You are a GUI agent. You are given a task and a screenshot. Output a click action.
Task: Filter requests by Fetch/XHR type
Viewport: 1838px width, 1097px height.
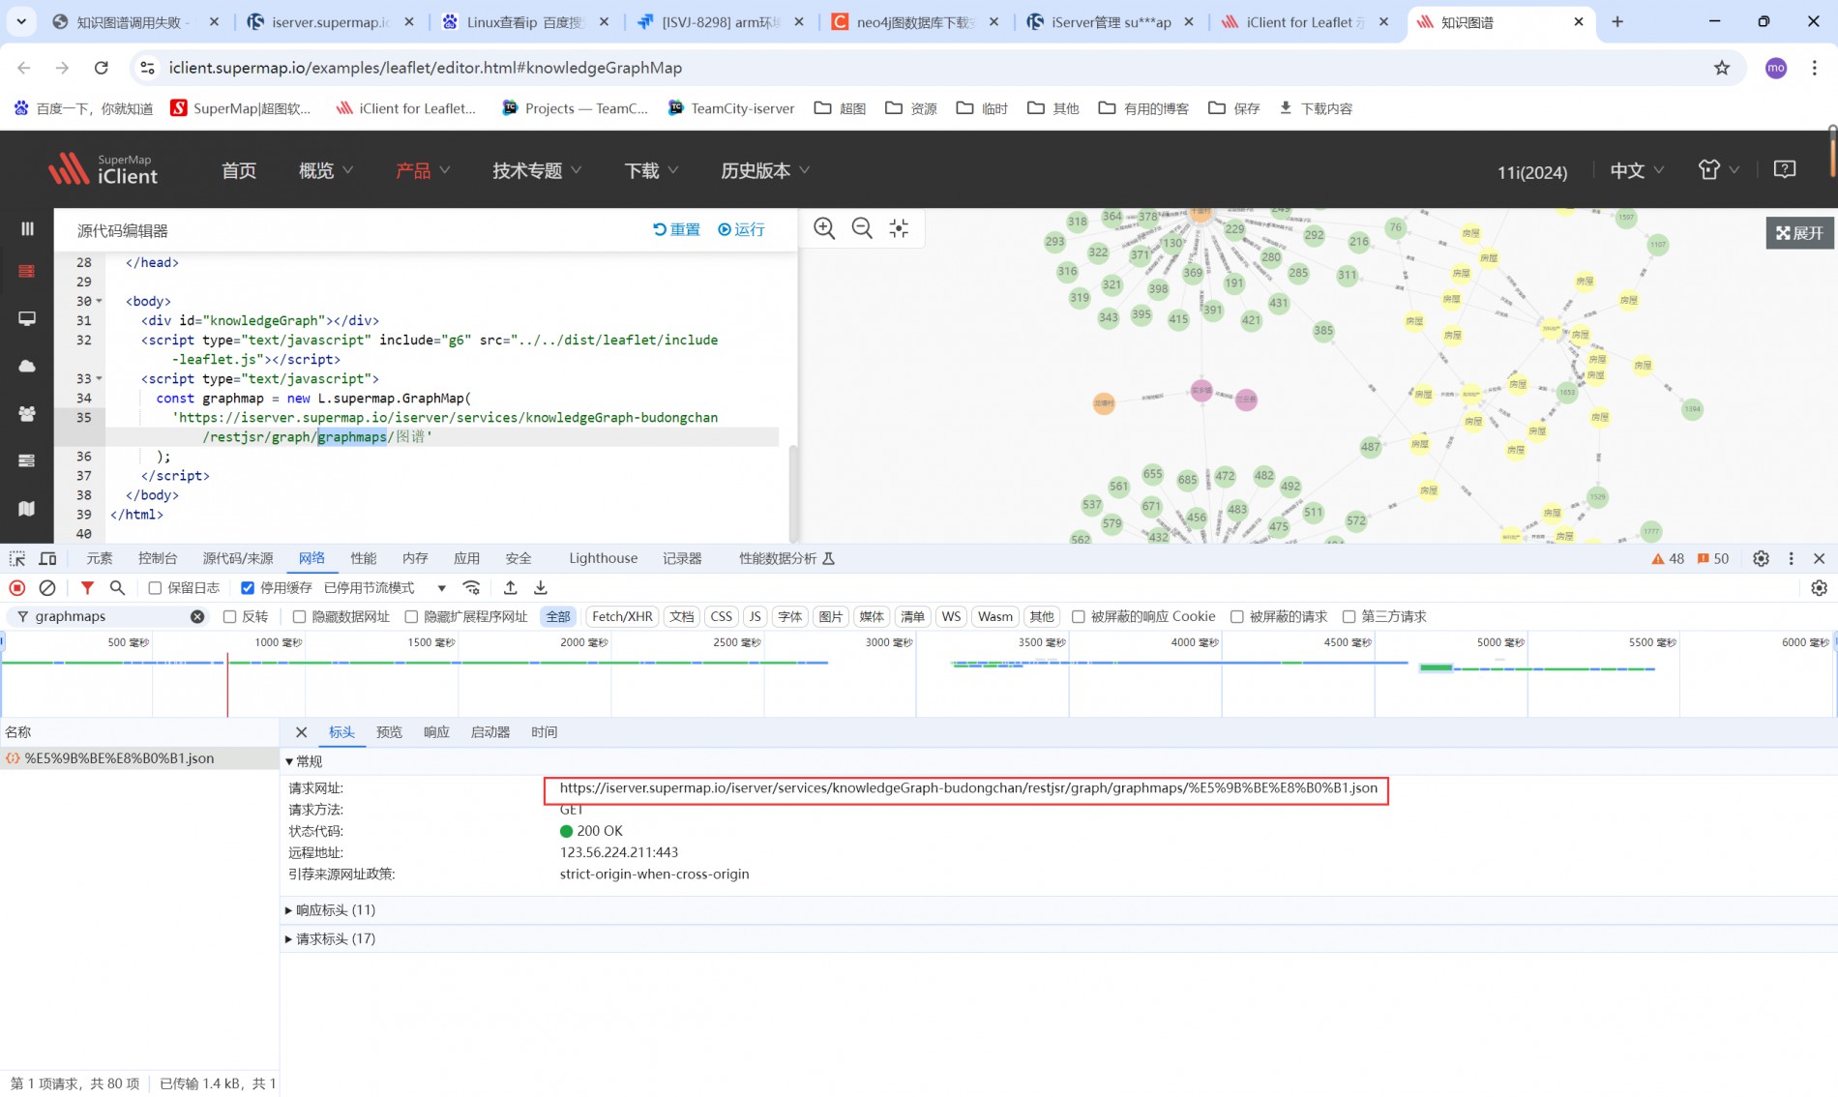click(622, 616)
